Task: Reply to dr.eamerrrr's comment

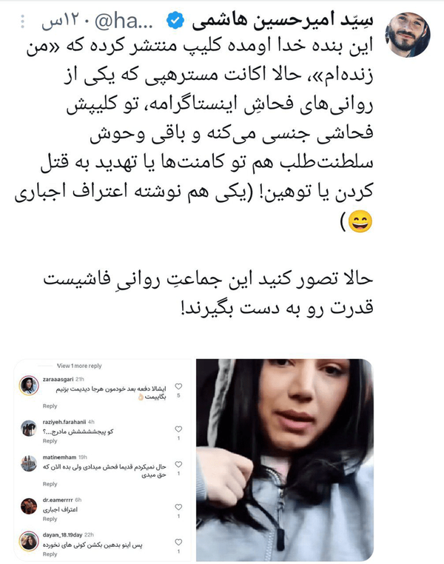Action: click(50, 519)
